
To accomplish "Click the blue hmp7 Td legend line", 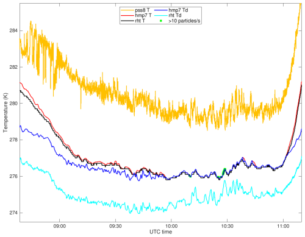I will [x=161, y=10].
